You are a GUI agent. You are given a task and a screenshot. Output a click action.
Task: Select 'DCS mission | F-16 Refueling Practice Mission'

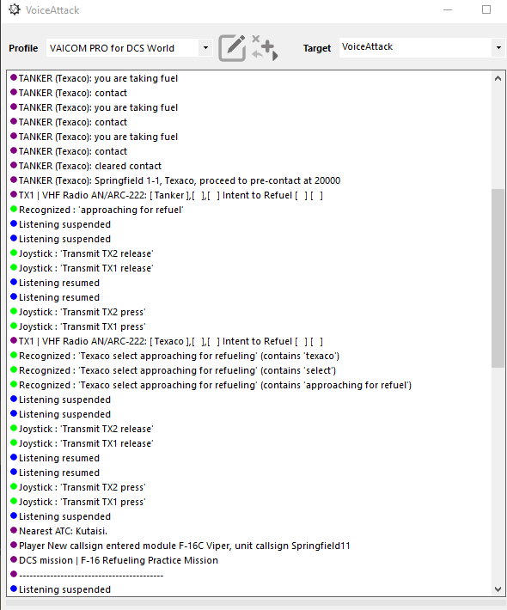114,560
